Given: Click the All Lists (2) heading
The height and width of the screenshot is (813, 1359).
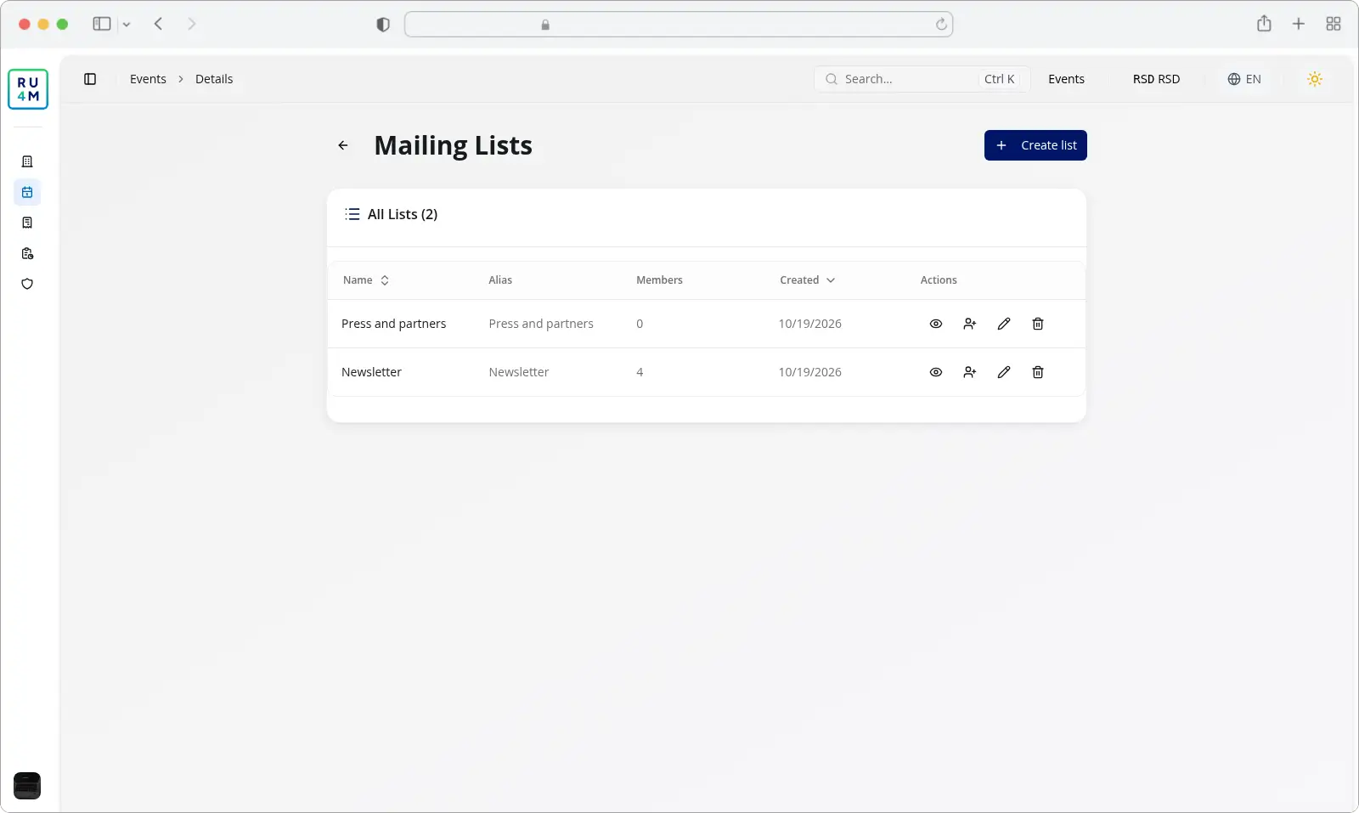Looking at the screenshot, I should [x=403, y=214].
